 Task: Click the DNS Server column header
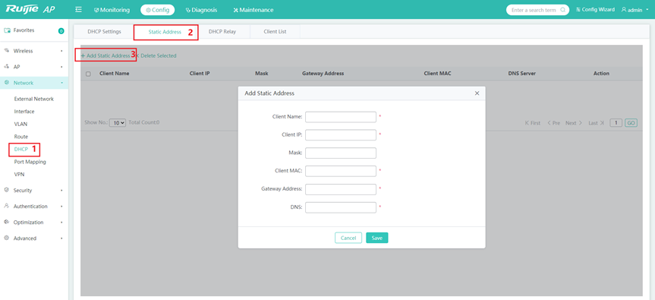click(x=521, y=74)
